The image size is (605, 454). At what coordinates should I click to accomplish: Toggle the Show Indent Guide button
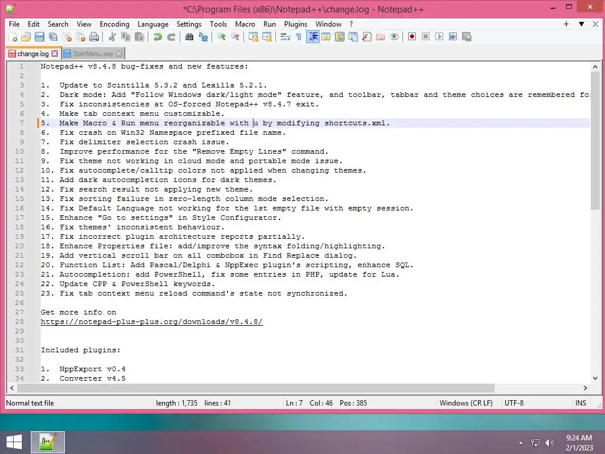point(313,37)
